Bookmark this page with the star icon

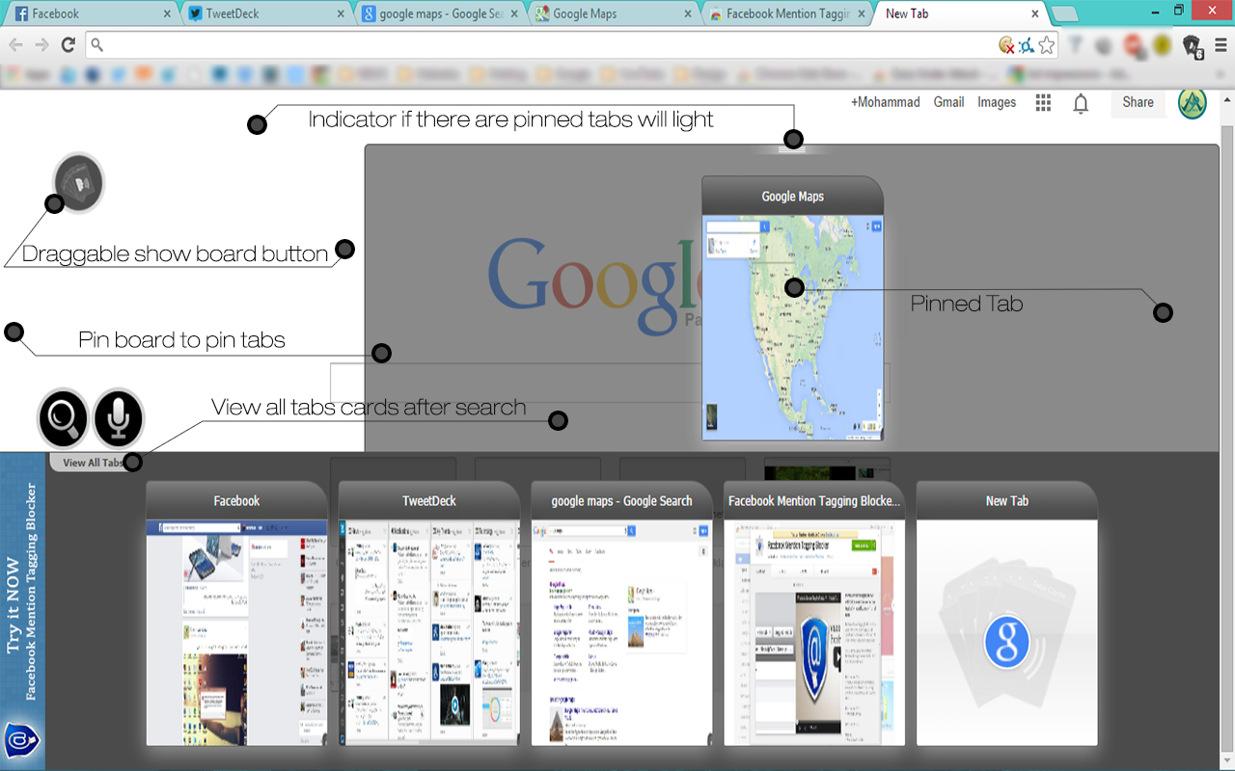pos(1047,45)
